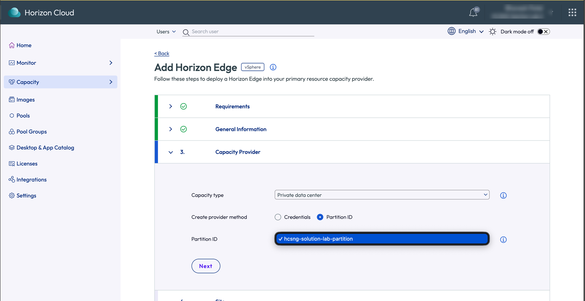Expand the Requirements section chevron
Screen dimensions: 585x301
pos(171,106)
